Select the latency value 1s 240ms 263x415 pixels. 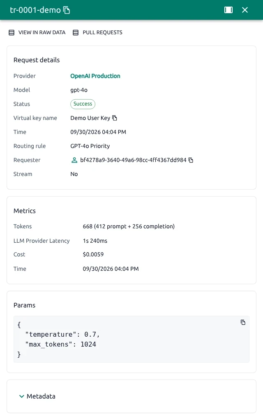click(95, 241)
